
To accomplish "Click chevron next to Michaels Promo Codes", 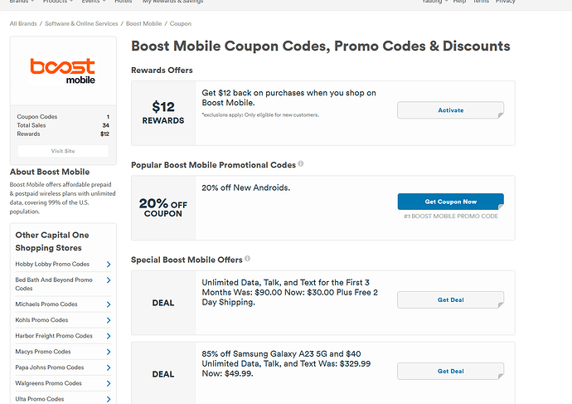I will point(109,304).
